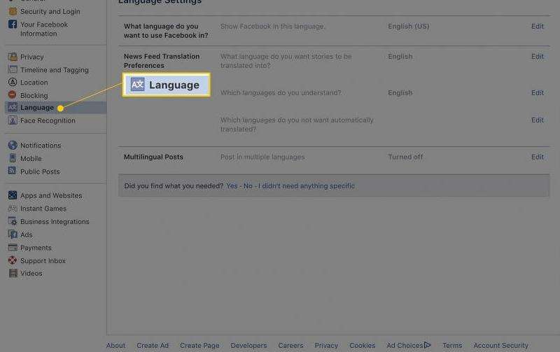Open the Create Page footer link
Viewport: 560px width, 352px height.
tap(199, 346)
